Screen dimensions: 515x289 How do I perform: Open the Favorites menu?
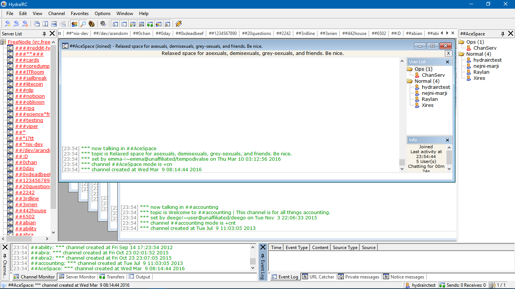pos(80,14)
